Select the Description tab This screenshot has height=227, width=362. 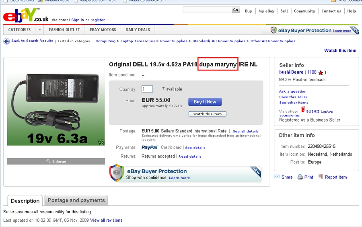tap(25, 201)
